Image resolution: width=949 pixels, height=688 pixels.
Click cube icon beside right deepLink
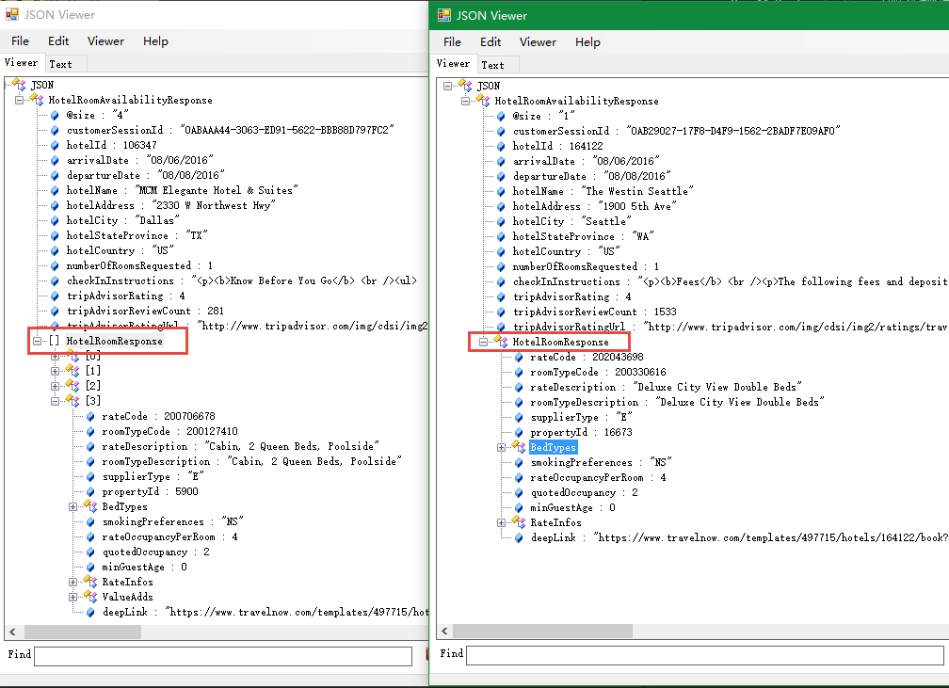pos(519,538)
